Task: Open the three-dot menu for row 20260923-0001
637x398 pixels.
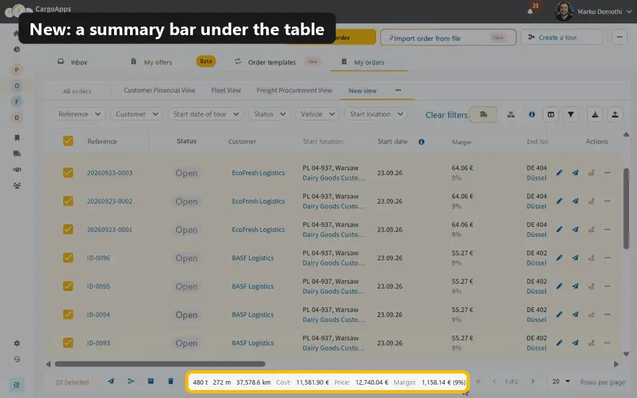Action: pyautogui.click(x=607, y=230)
